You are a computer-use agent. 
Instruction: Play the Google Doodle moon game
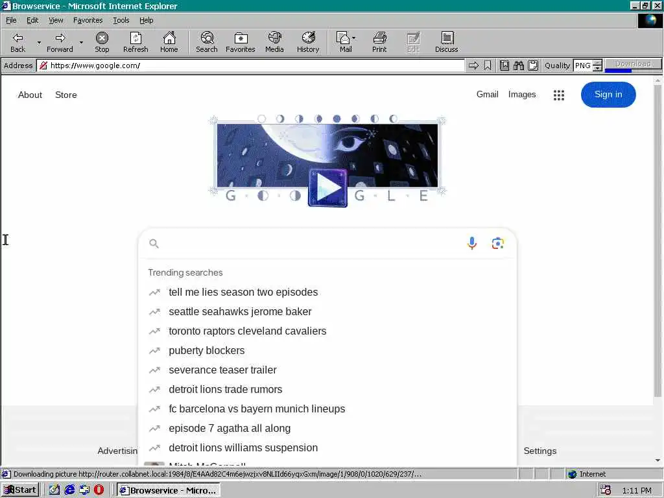(327, 187)
